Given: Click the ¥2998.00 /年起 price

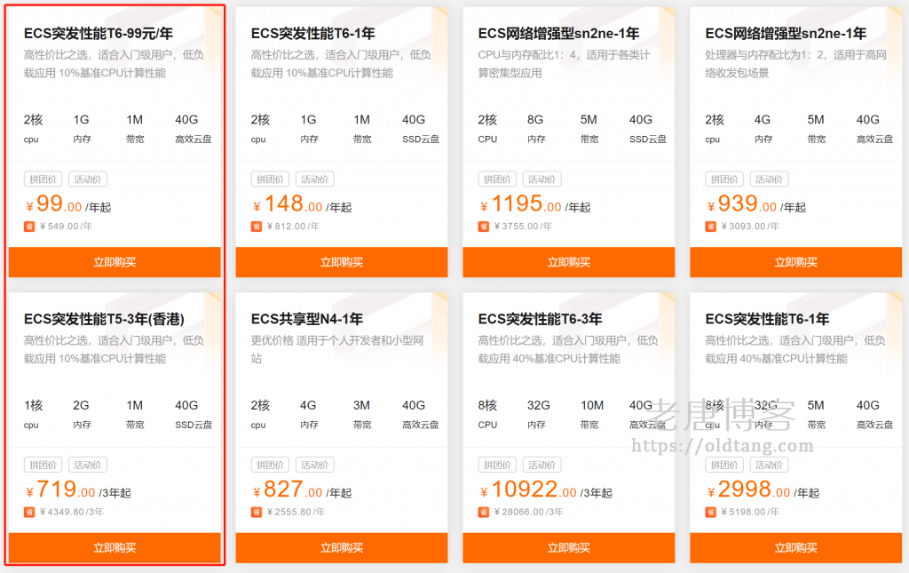Looking at the screenshot, I should click(x=763, y=490).
